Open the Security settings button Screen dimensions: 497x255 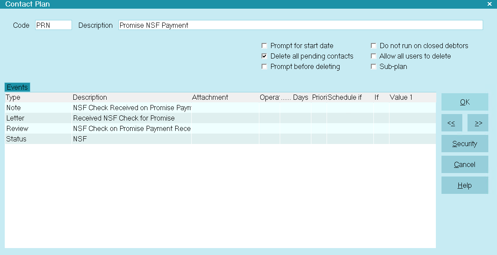464,144
